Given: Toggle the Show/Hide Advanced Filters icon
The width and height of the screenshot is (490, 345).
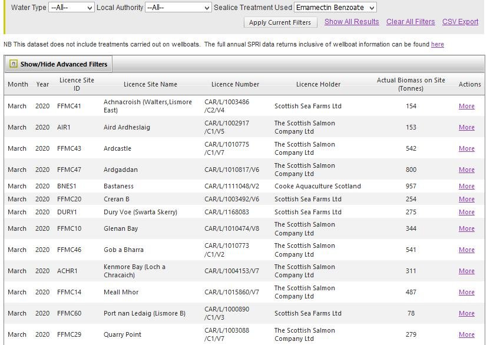Looking at the screenshot, I should click(13, 64).
